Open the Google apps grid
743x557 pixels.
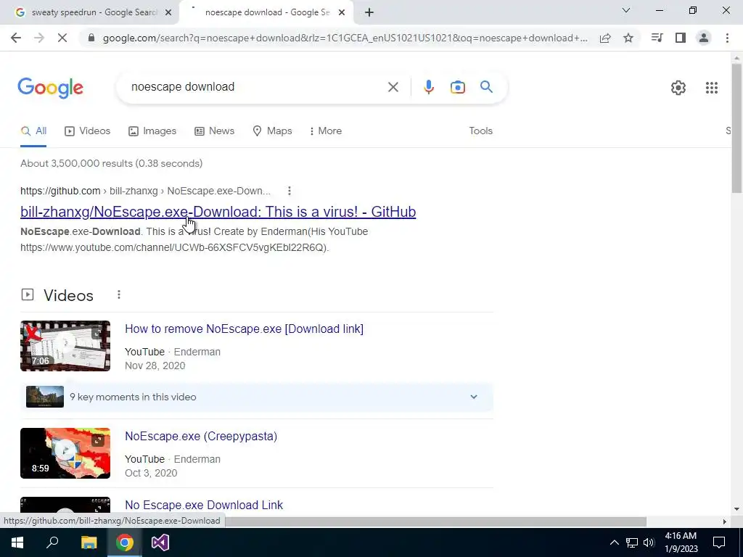(711, 88)
